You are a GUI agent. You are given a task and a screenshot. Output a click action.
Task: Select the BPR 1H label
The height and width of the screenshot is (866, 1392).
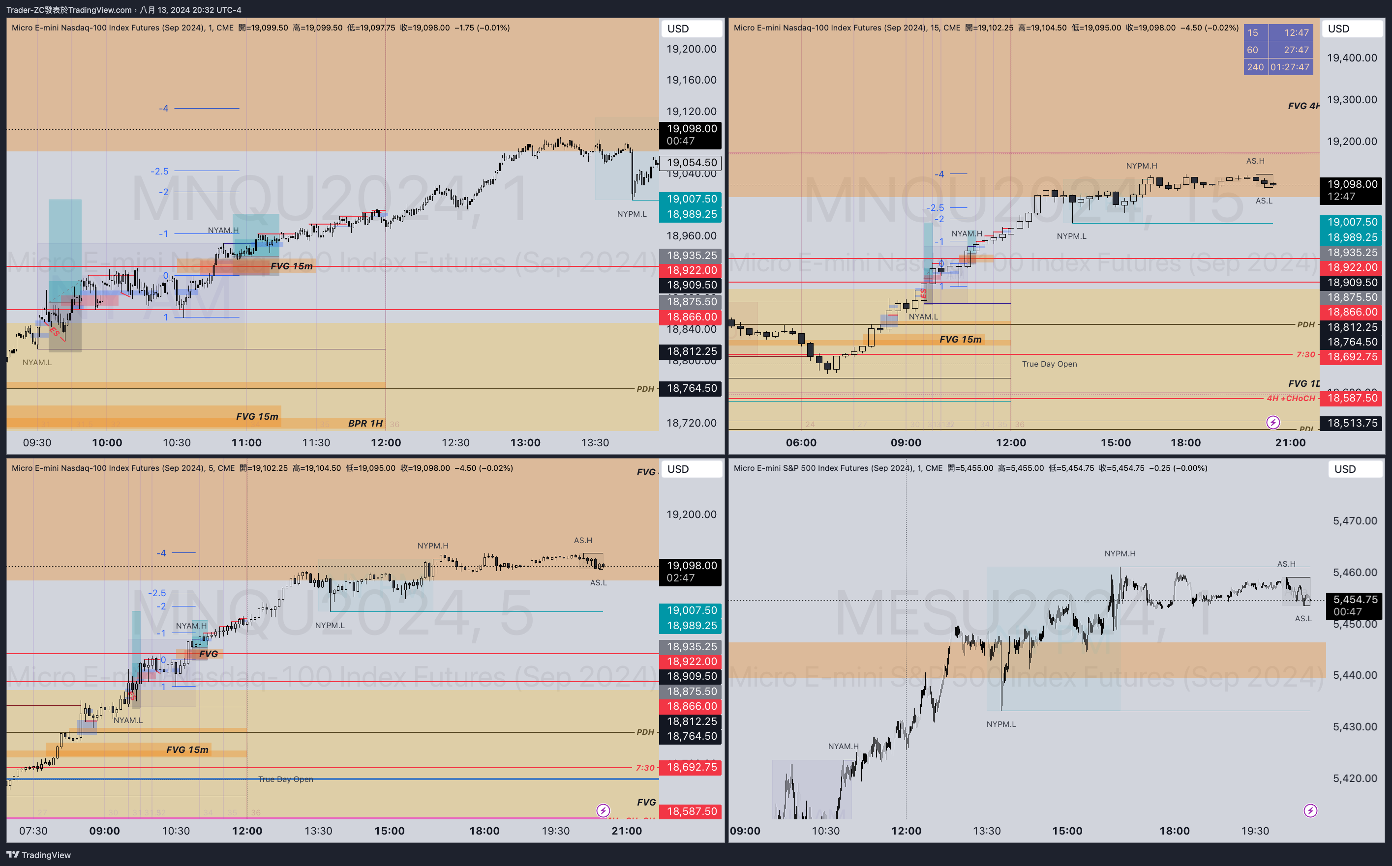[365, 423]
